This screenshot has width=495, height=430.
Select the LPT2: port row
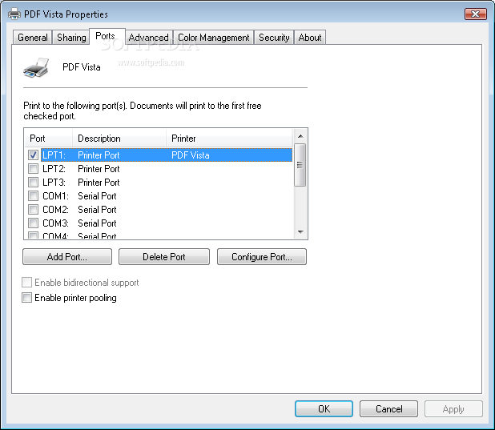[x=159, y=169]
